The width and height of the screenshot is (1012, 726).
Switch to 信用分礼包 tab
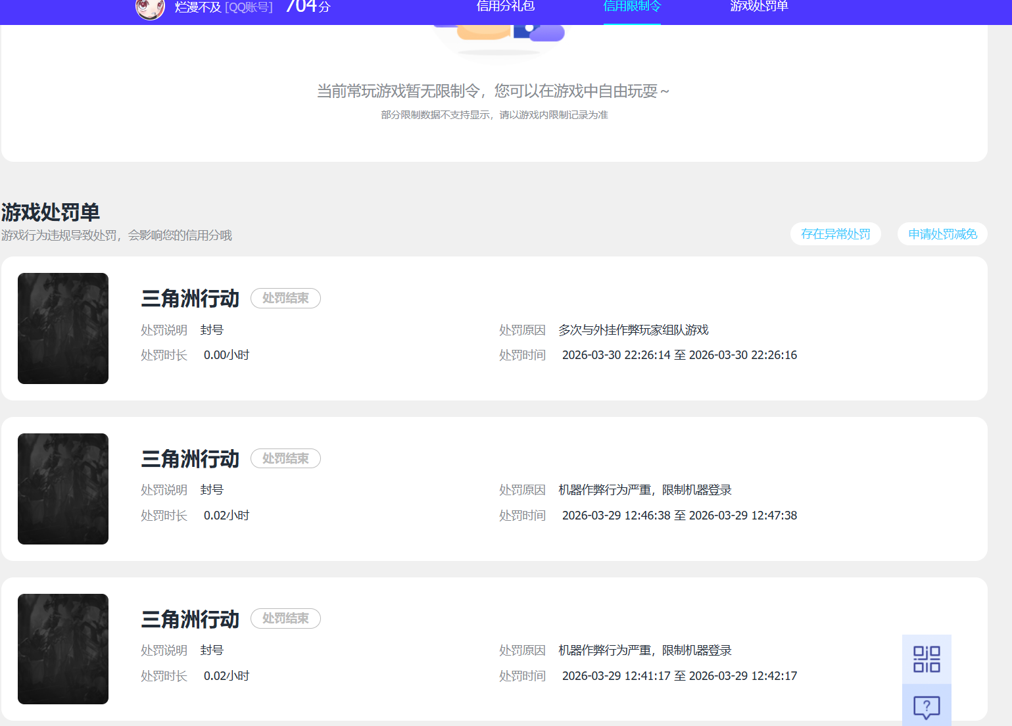[505, 7]
